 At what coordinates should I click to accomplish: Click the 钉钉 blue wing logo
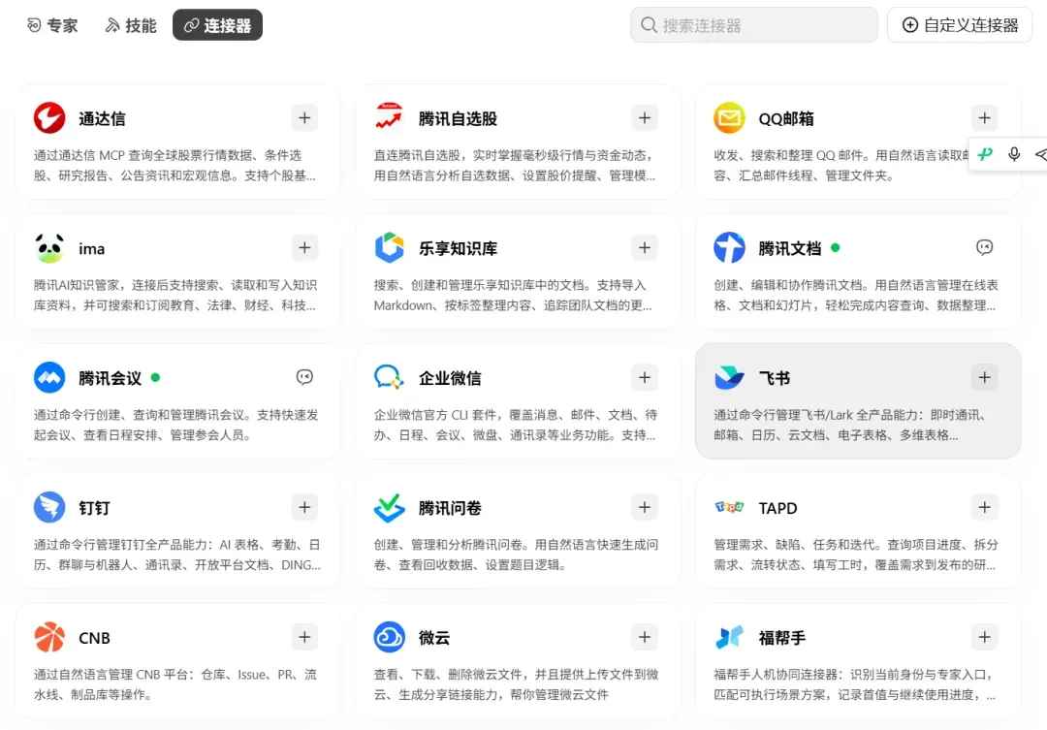49,507
